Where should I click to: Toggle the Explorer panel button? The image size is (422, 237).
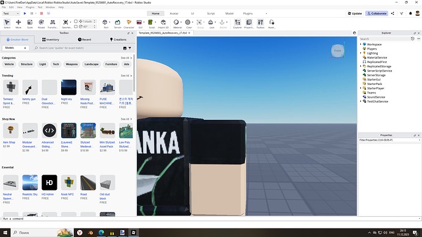tap(238, 24)
